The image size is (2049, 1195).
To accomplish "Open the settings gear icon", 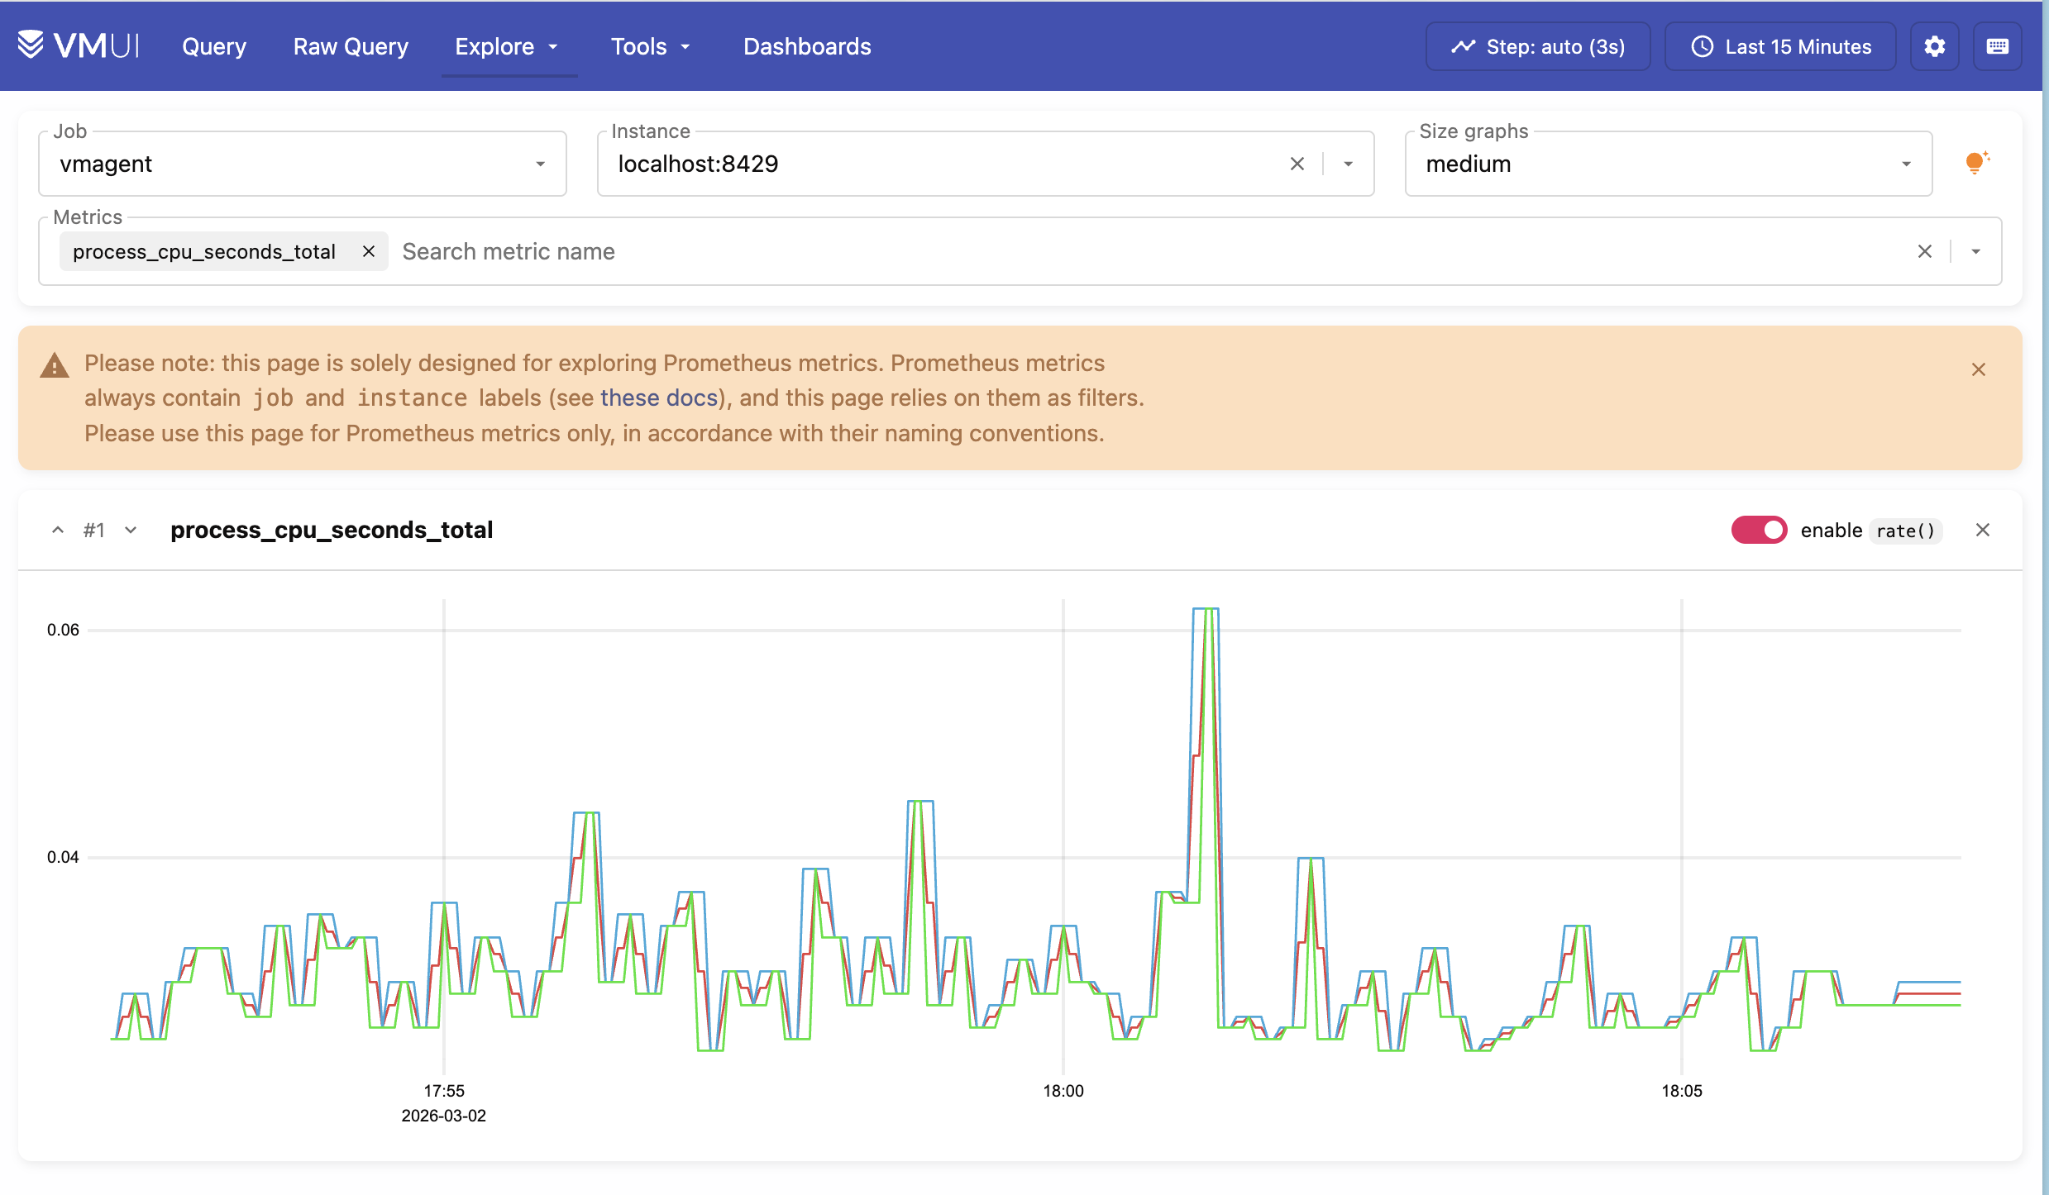I will pos(1935,46).
